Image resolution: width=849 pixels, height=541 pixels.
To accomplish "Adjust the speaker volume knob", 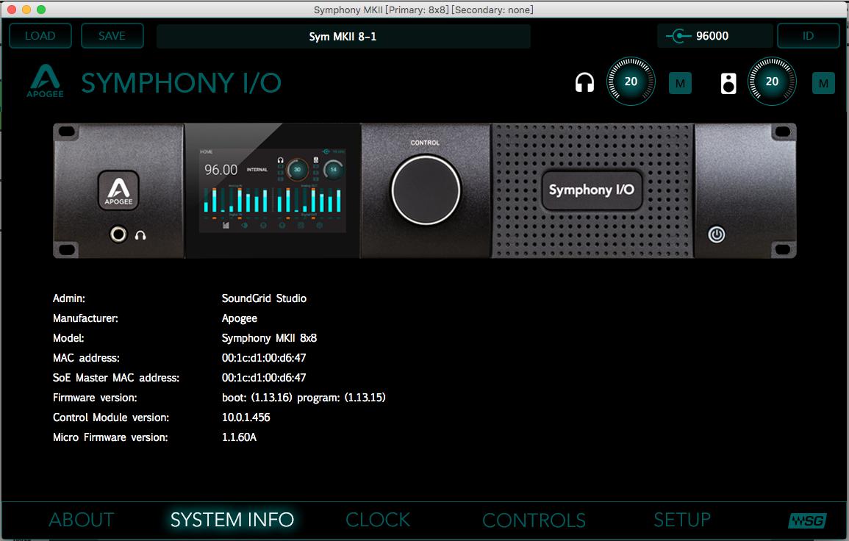I will coord(772,82).
